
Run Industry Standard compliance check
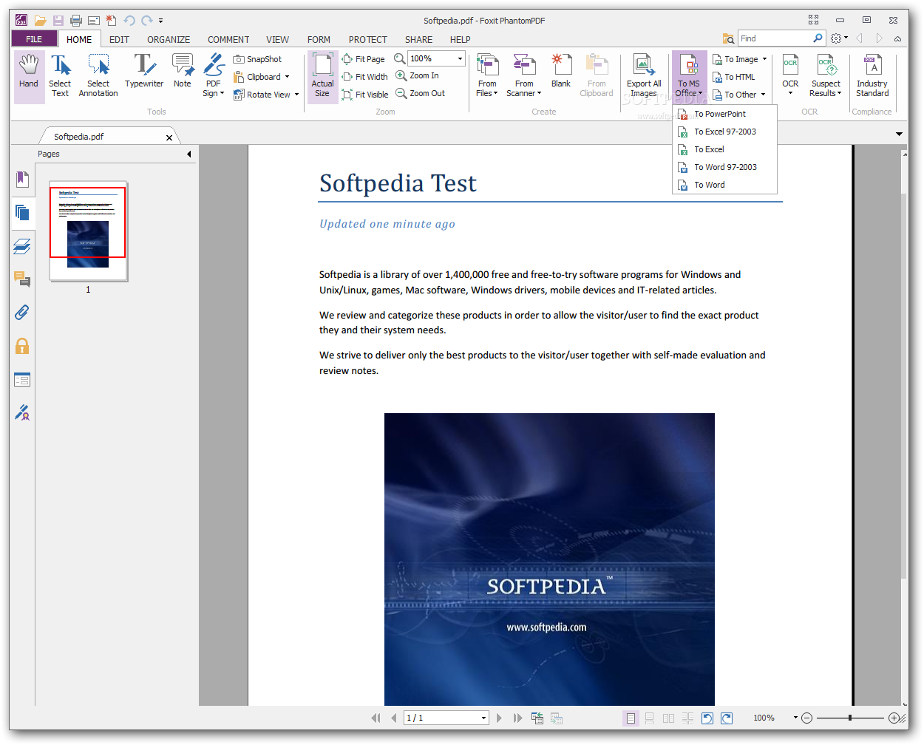872,76
